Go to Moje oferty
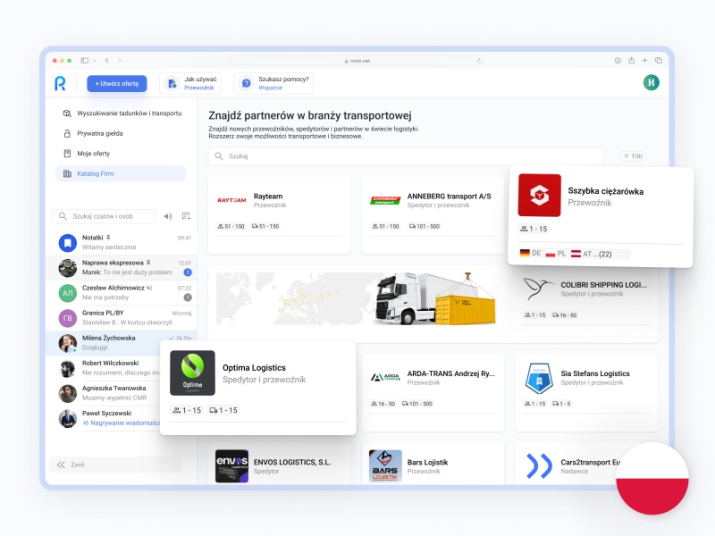715x536 pixels. click(x=122, y=154)
